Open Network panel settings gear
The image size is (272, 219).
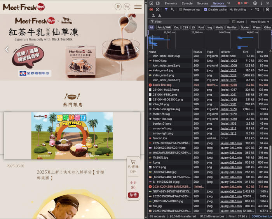coord(268,9)
